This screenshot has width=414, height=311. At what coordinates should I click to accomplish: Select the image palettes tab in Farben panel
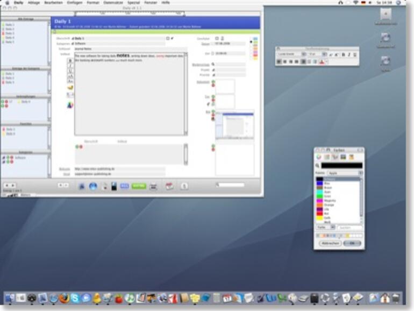pos(343,157)
